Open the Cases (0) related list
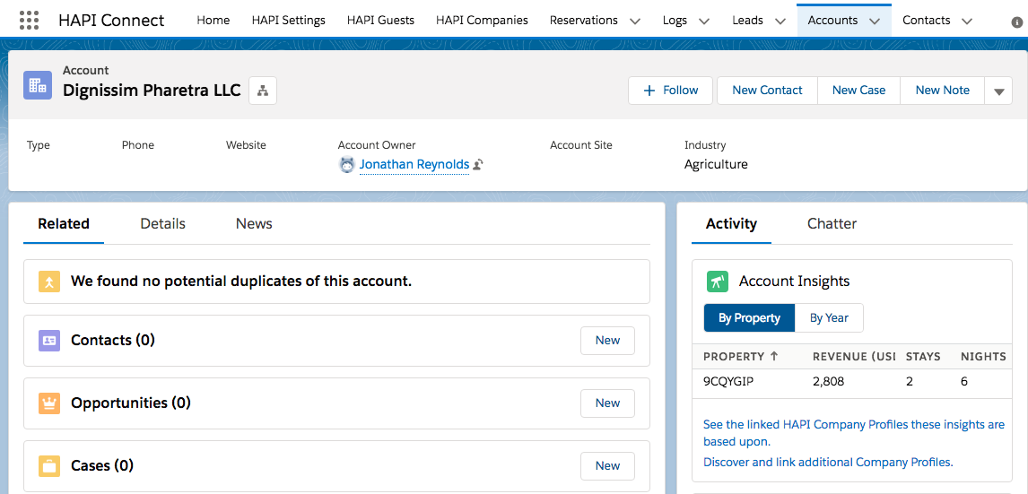The width and height of the screenshot is (1028, 494). click(102, 466)
